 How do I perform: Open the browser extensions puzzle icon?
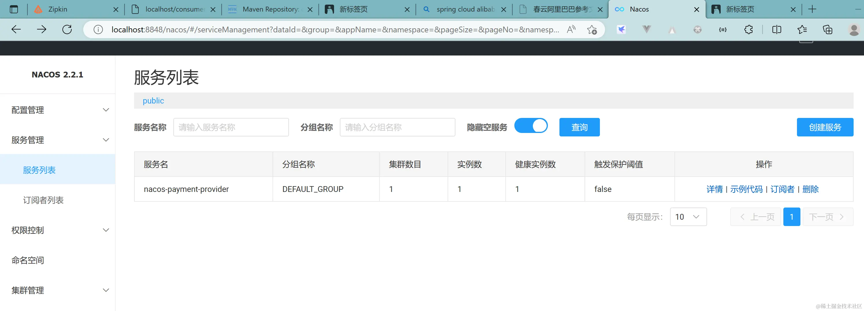[x=748, y=29]
